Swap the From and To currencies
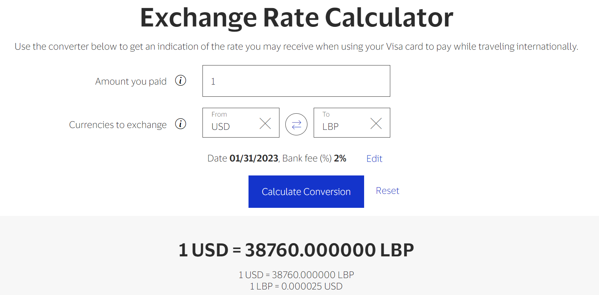This screenshot has width=599, height=295. (x=296, y=124)
